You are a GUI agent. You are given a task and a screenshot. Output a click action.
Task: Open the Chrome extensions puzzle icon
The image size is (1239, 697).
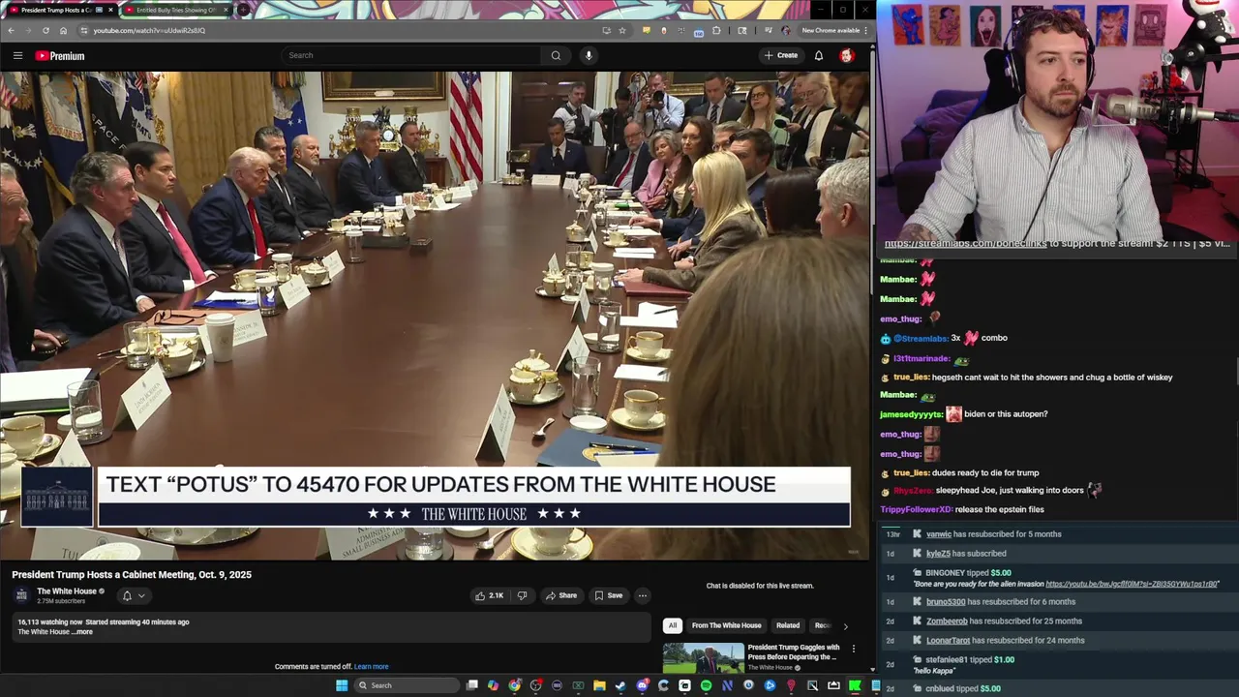point(716,30)
